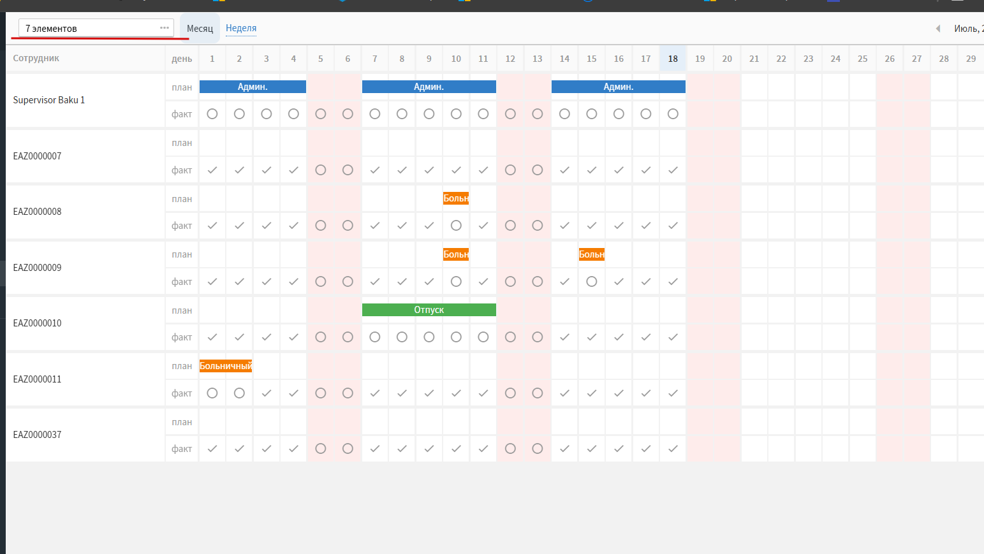984x554 pixels.
Task: Open the Больничный bar for EAZ0000011
Action: [x=226, y=366]
